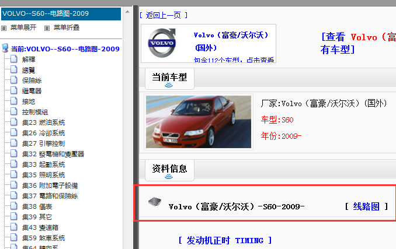
Task: Click the page icon next to 集27 引擎控制
Action: [14, 143]
